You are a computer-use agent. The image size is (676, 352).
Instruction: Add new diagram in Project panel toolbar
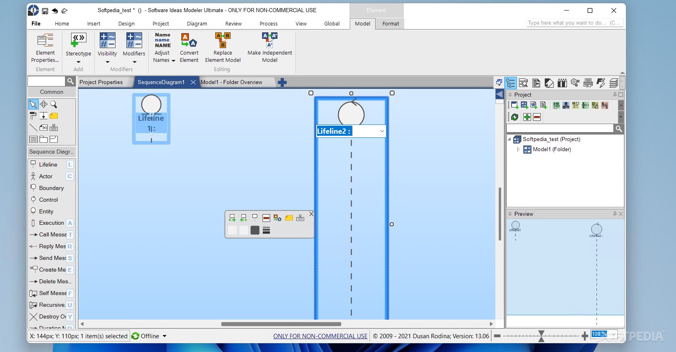514,105
